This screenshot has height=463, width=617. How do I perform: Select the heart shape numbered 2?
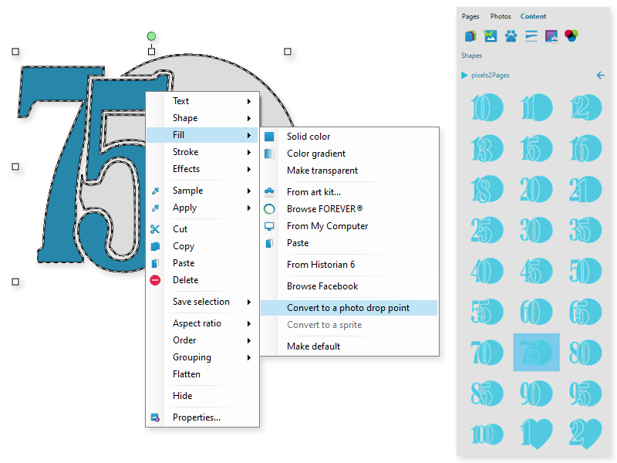[x=585, y=434]
